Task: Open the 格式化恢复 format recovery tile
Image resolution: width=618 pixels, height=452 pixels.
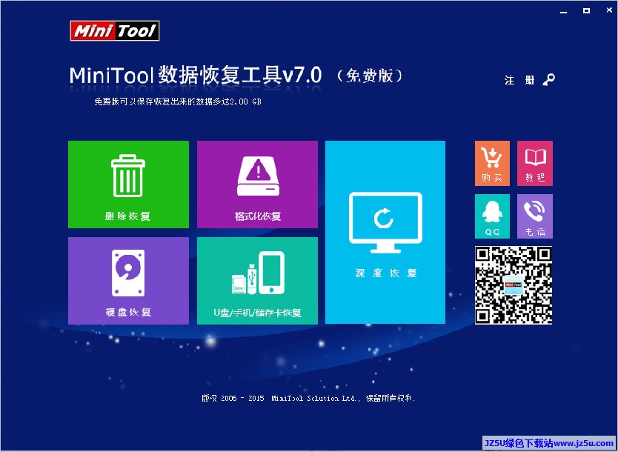Action: click(257, 185)
